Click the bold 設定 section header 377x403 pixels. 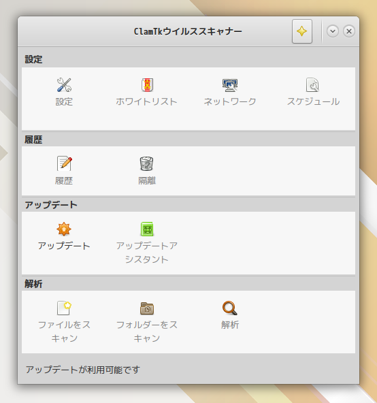coord(33,59)
